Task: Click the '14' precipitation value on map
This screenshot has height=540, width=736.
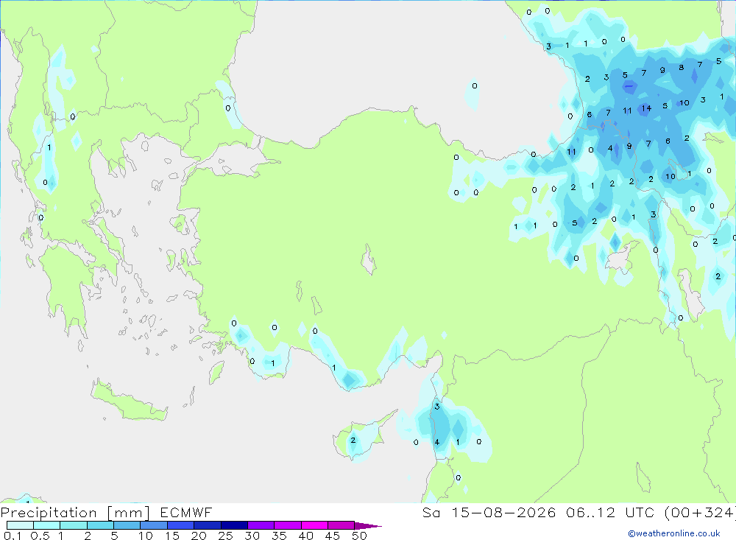Action: click(646, 108)
